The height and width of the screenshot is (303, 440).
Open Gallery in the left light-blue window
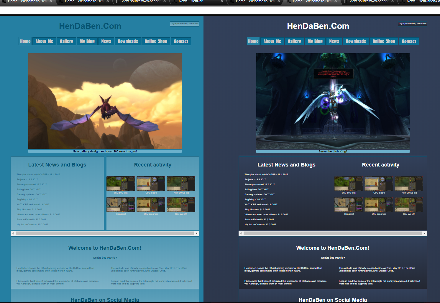click(66, 41)
